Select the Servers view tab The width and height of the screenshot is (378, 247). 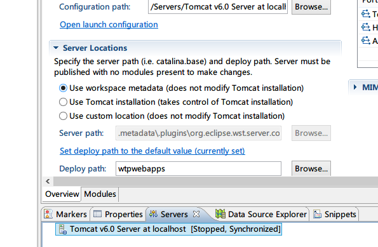[174, 214]
